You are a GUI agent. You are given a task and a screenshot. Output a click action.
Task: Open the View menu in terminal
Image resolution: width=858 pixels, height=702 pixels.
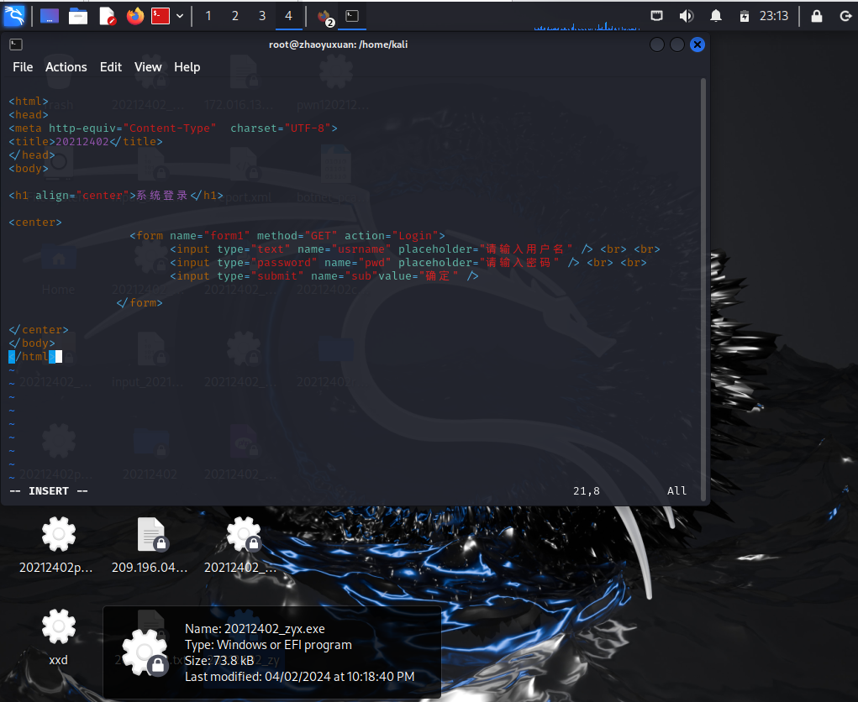[x=148, y=66]
